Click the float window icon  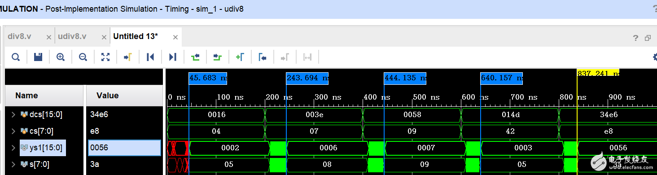tap(648, 38)
